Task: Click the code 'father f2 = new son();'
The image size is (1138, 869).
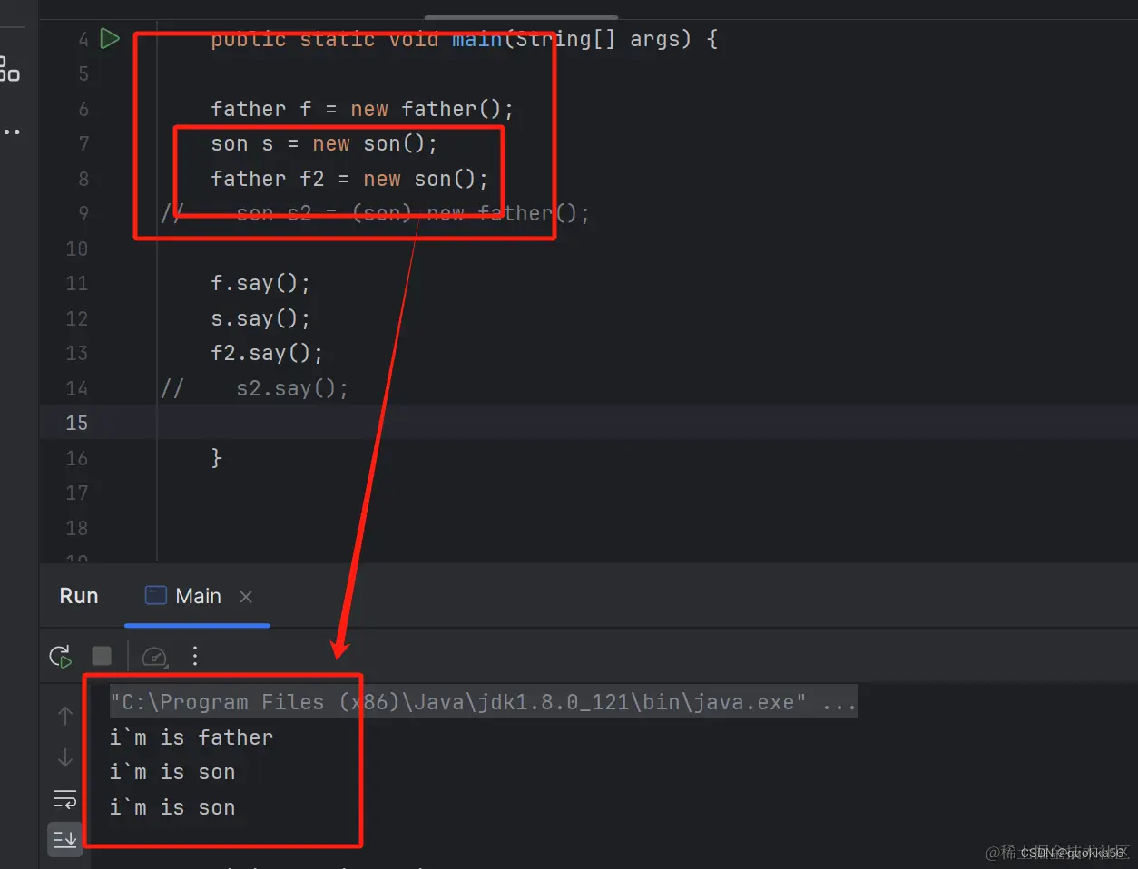Action: 349,179
